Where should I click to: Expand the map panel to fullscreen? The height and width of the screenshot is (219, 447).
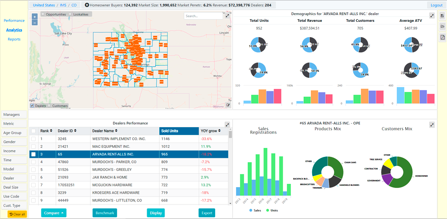click(227, 15)
